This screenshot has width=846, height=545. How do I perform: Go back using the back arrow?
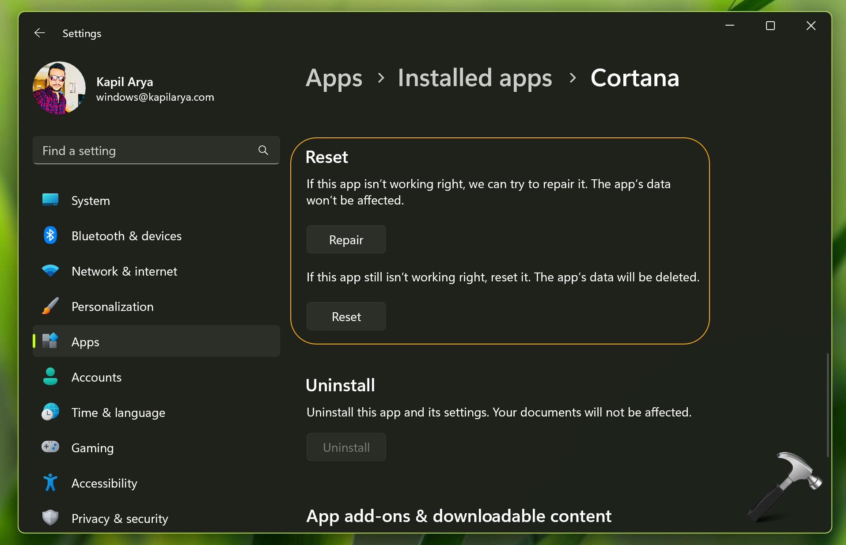point(40,33)
